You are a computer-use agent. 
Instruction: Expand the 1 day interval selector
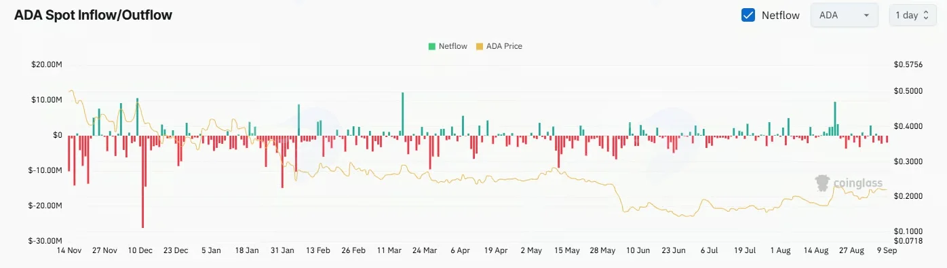[x=912, y=15]
